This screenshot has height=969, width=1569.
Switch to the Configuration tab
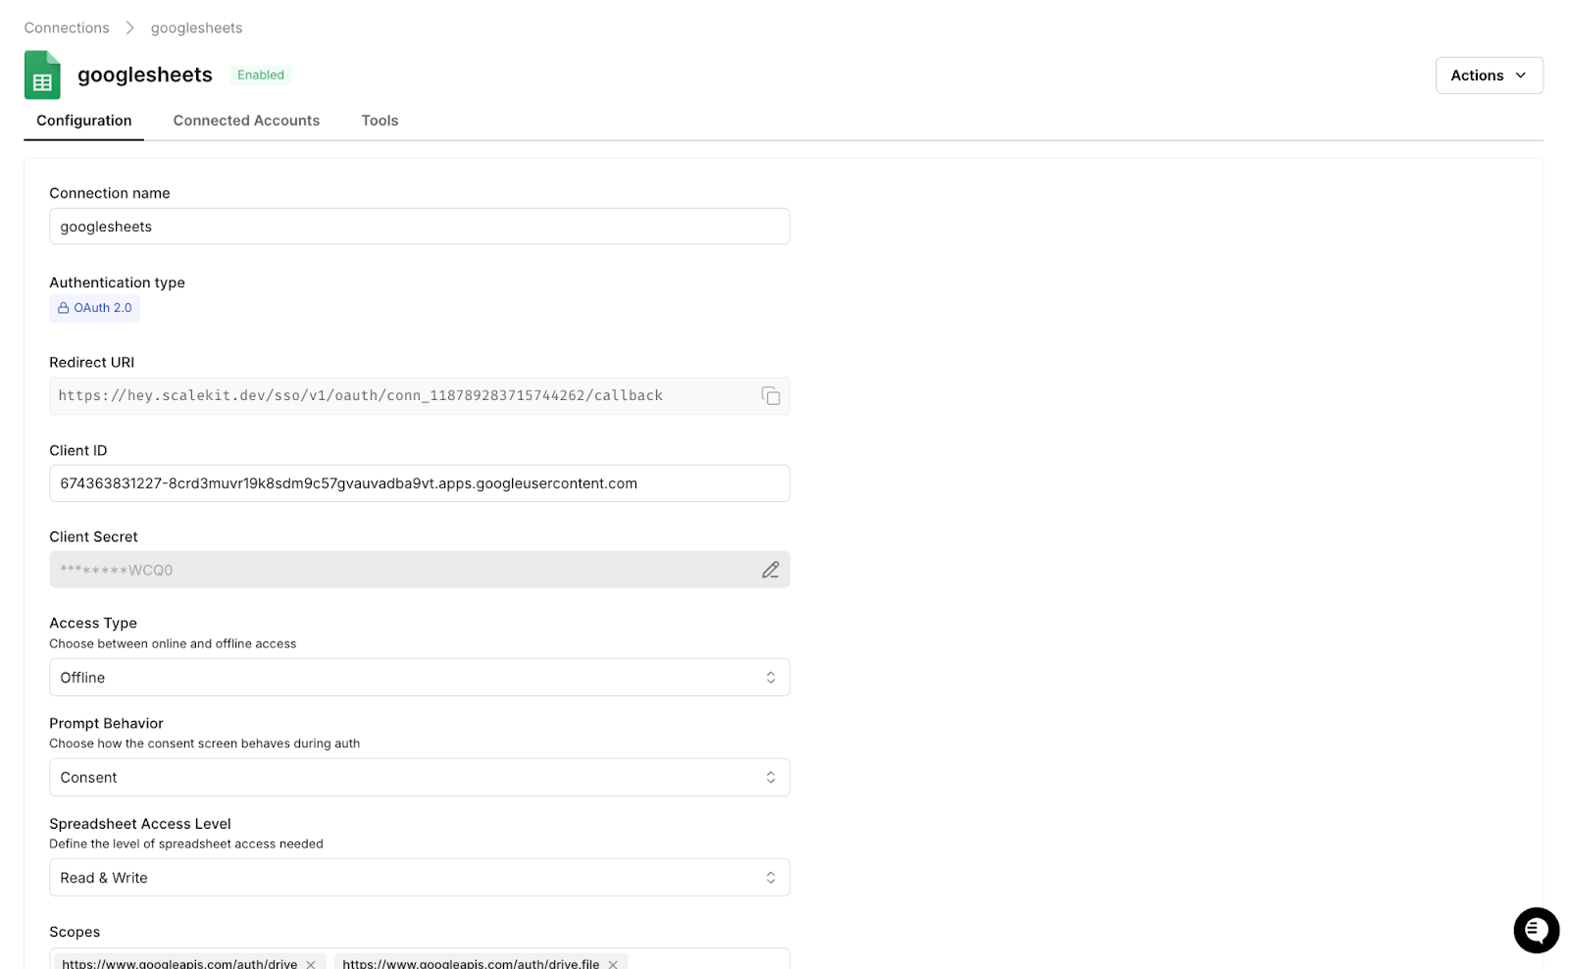click(84, 121)
